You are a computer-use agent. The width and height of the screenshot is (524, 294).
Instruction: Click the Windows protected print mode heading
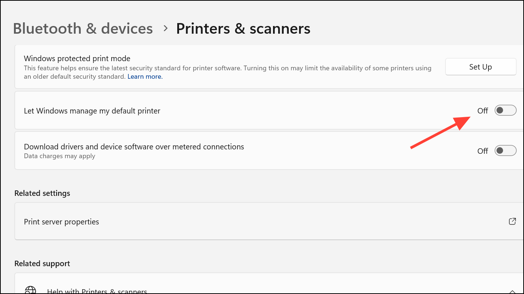click(x=77, y=59)
